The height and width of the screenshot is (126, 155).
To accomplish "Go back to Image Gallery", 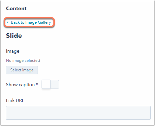I will point(29,22).
